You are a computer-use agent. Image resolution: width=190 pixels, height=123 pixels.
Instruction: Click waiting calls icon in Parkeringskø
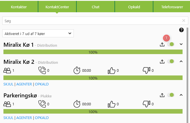(x=42, y=104)
